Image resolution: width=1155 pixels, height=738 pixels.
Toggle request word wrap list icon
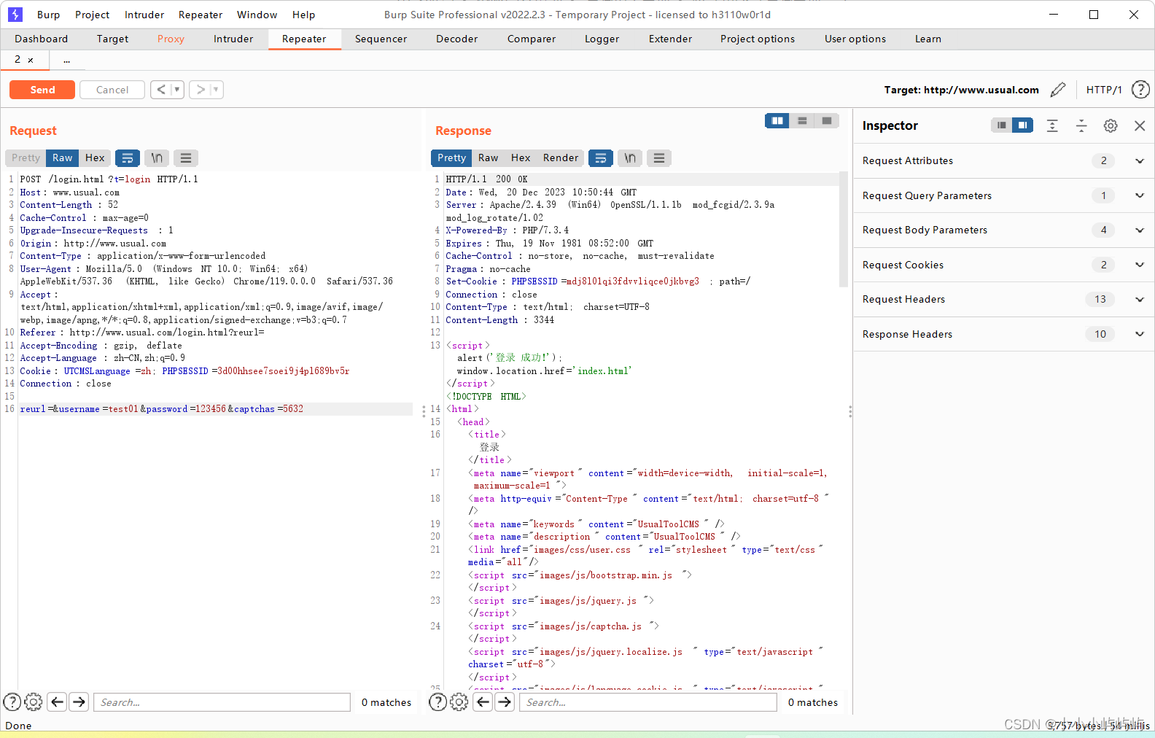tap(128, 158)
